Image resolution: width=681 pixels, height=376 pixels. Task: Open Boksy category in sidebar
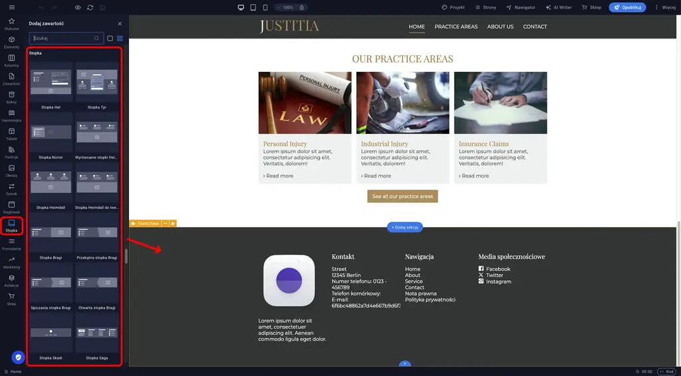click(11, 97)
